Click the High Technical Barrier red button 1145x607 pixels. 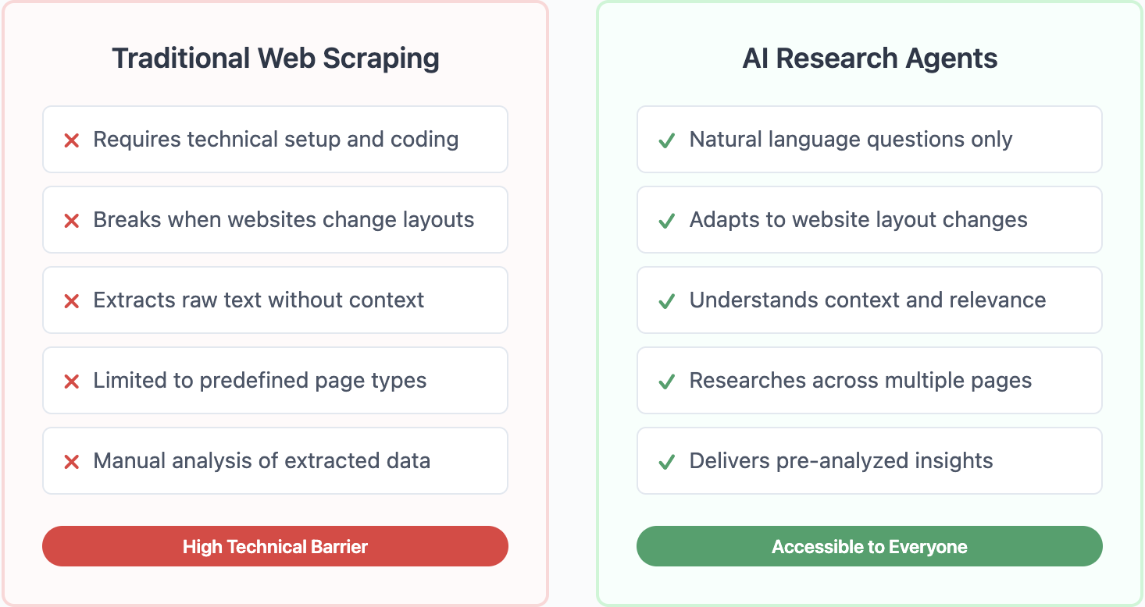tap(275, 546)
